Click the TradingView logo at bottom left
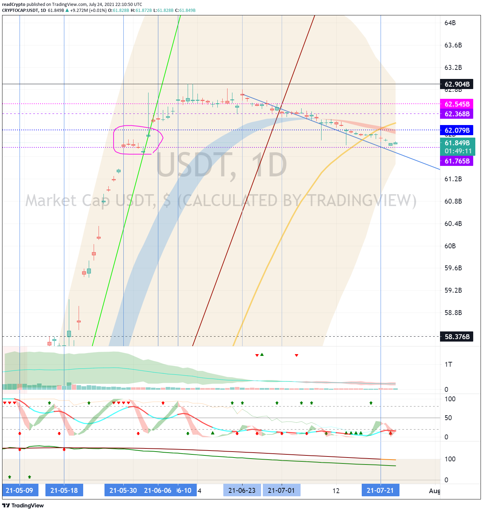This screenshot has height=512, width=483. tap(23, 505)
